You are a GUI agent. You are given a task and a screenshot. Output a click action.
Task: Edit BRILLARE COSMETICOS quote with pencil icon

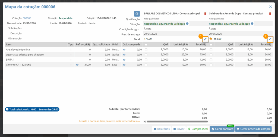click(205, 39)
